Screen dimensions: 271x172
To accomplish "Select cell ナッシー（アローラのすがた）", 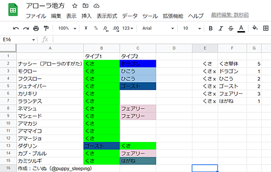I will 50,64.
